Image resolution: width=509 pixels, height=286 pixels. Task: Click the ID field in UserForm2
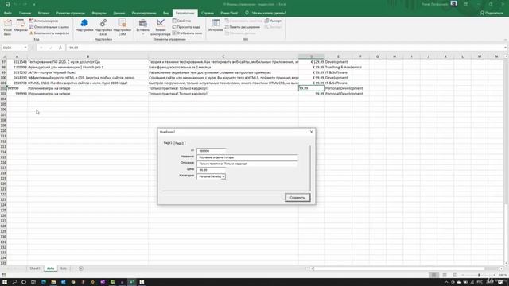click(212, 151)
